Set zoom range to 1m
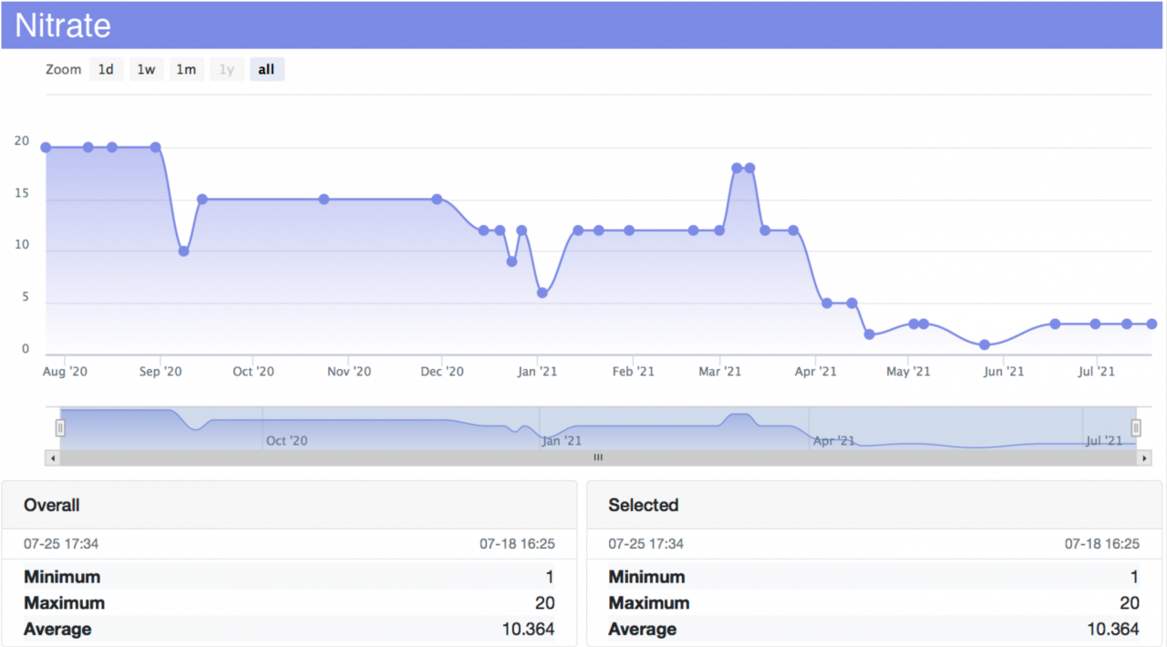Image resolution: width=1167 pixels, height=647 pixels. (186, 69)
